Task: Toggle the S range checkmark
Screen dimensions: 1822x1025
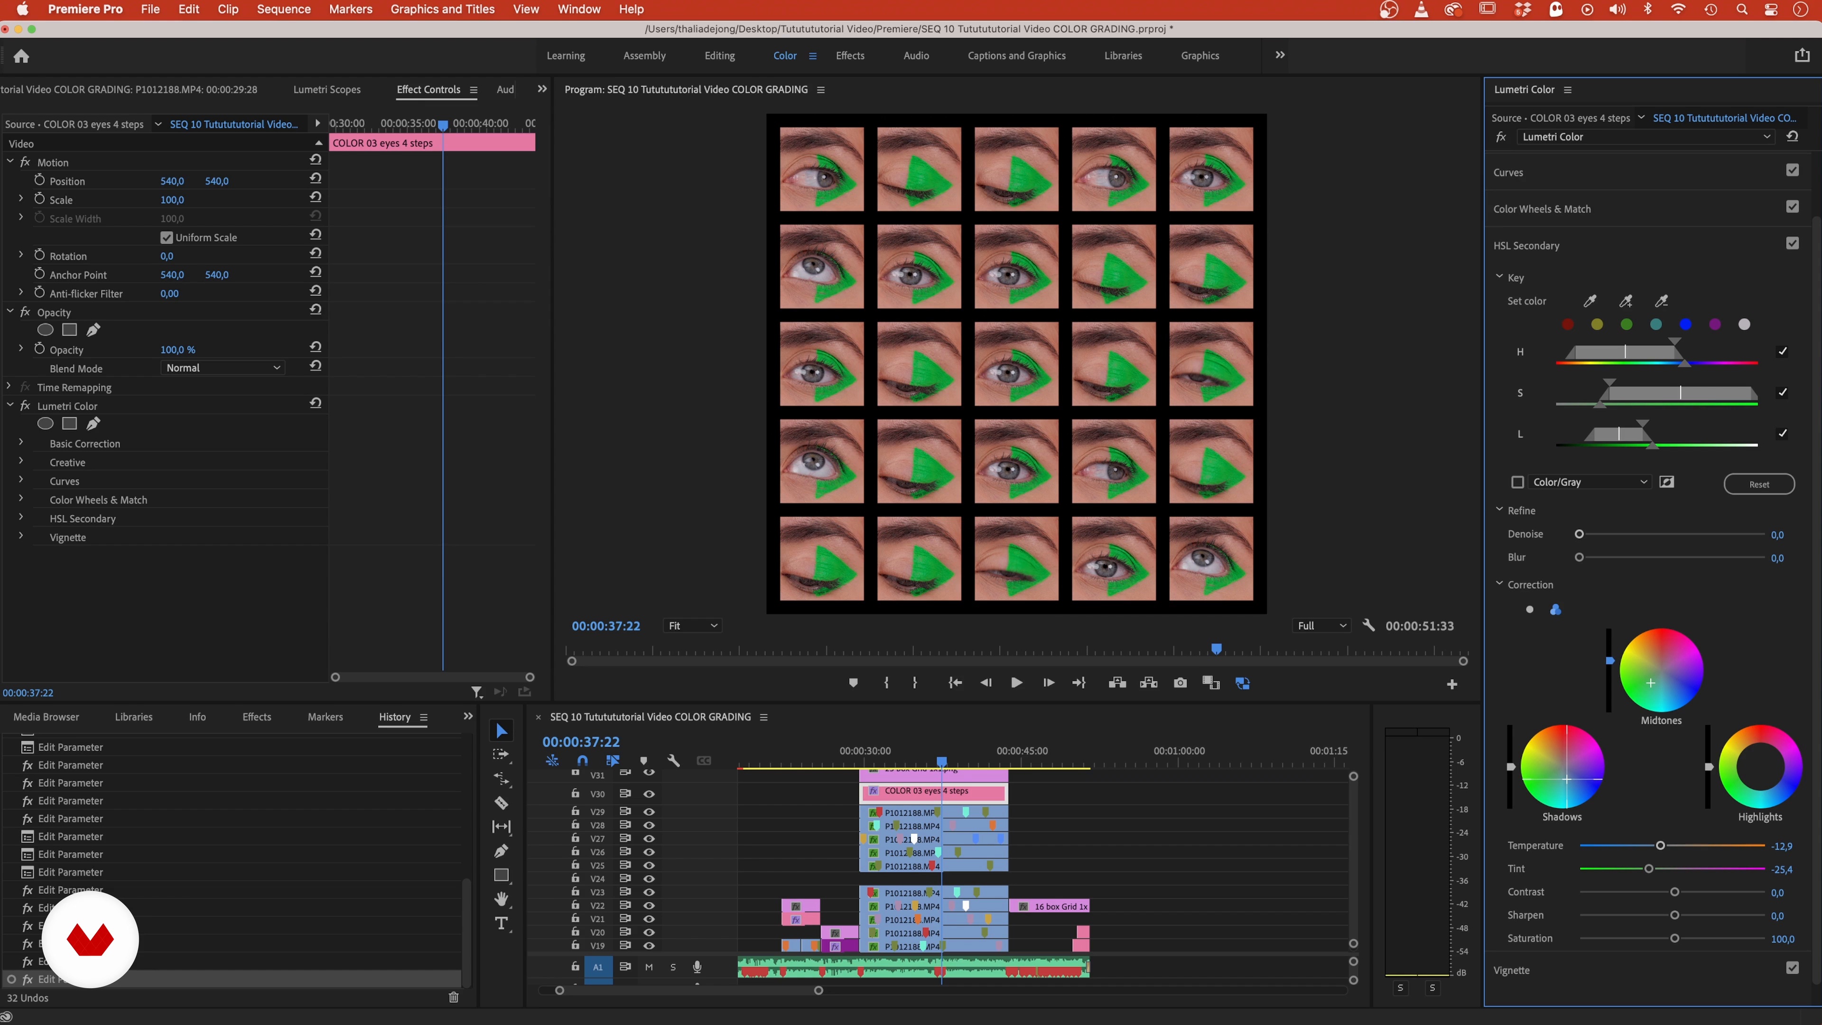Action: coord(1783,392)
